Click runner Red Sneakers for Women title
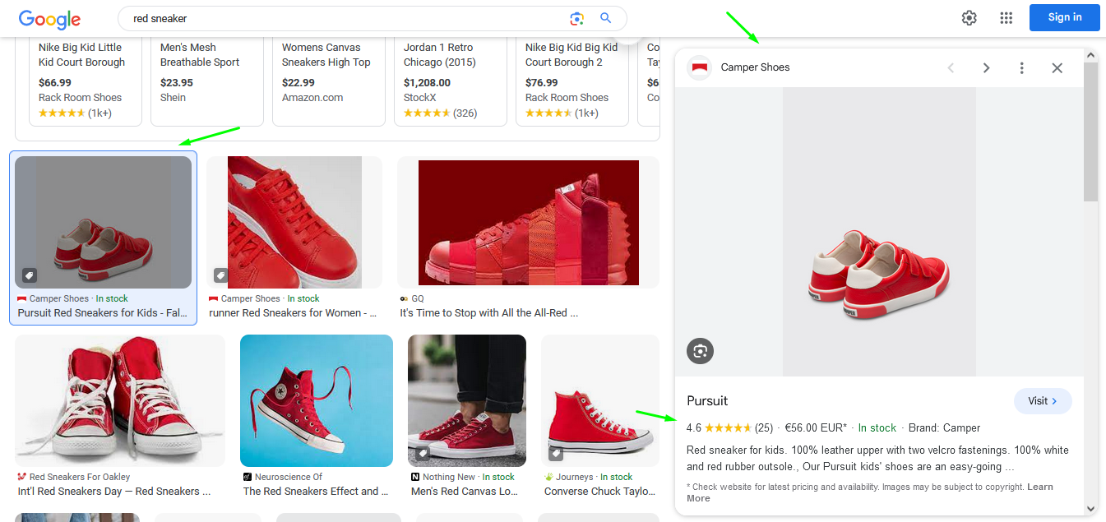 click(293, 312)
